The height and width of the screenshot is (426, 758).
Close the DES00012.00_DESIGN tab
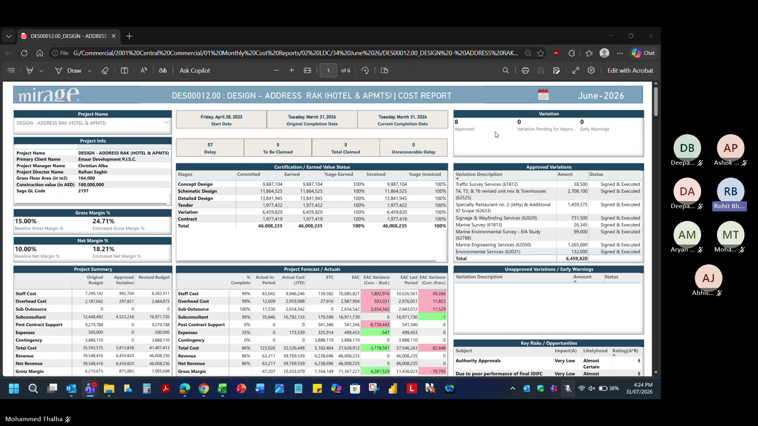point(114,36)
